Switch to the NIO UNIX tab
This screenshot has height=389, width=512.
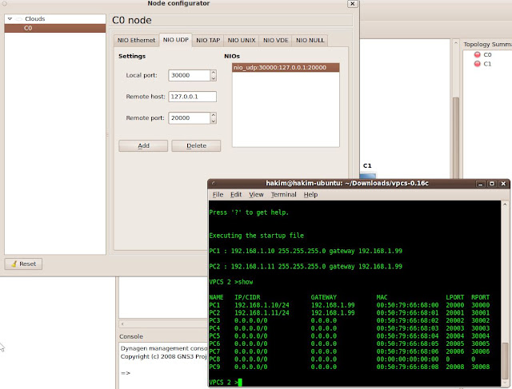click(242, 40)
